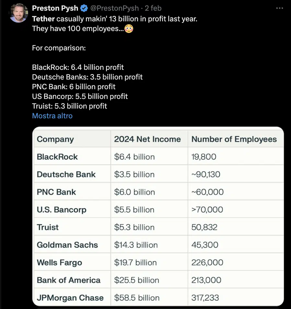Expand tweet with 'Mostra altro'
Screen dimensions: 291x309
(52, 116)
